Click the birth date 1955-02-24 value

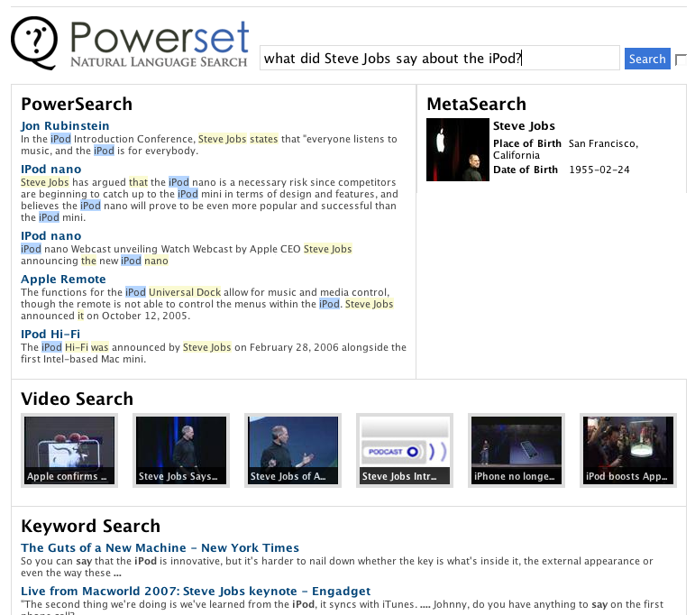coord(599,170)
